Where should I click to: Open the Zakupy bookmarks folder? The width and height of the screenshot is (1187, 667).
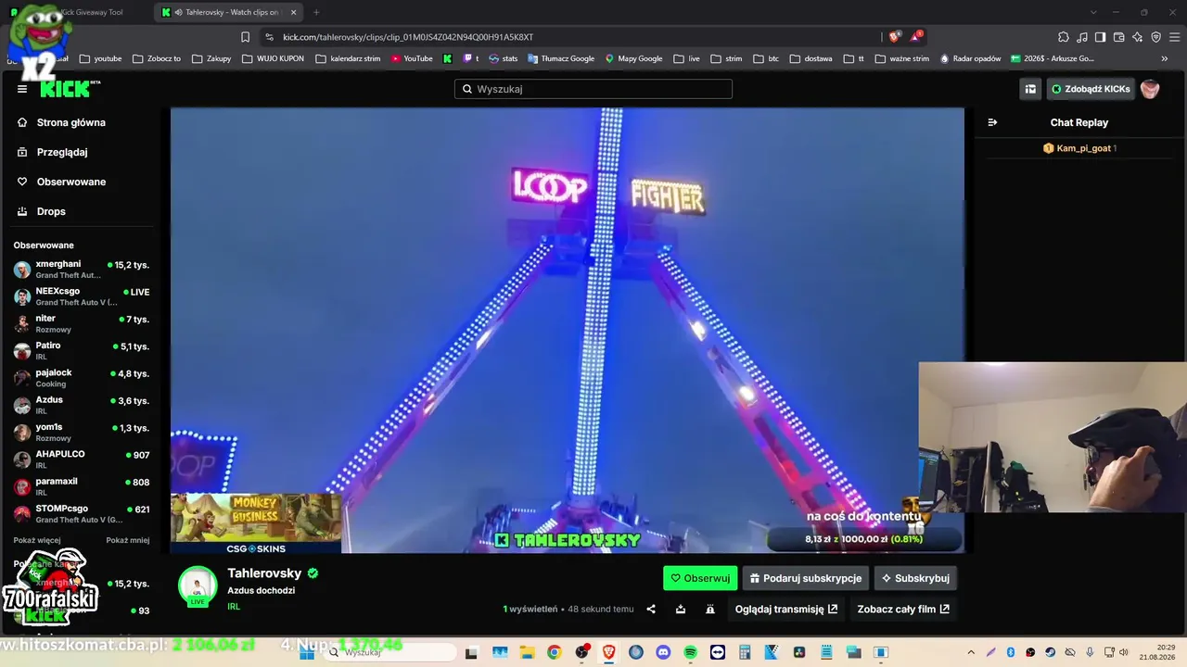(211, 58)
